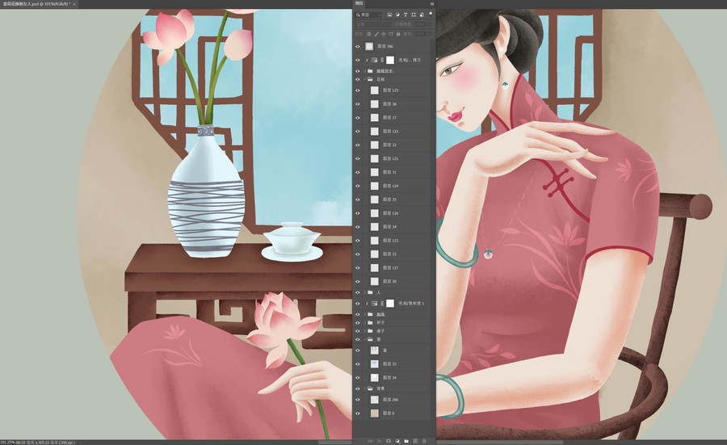
Task: Click the lock transparent pixels icon
Action: [369, 34]
